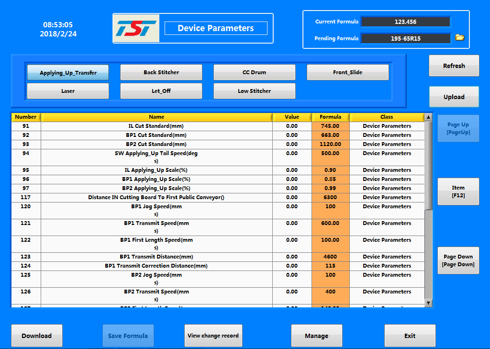
Task: Select the Applying_Up_Transfer category tab
Action: (x=68, y=73)
